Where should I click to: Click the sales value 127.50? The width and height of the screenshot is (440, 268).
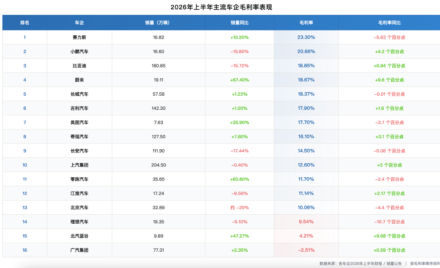pyautogui.click(x=158, y=137)
